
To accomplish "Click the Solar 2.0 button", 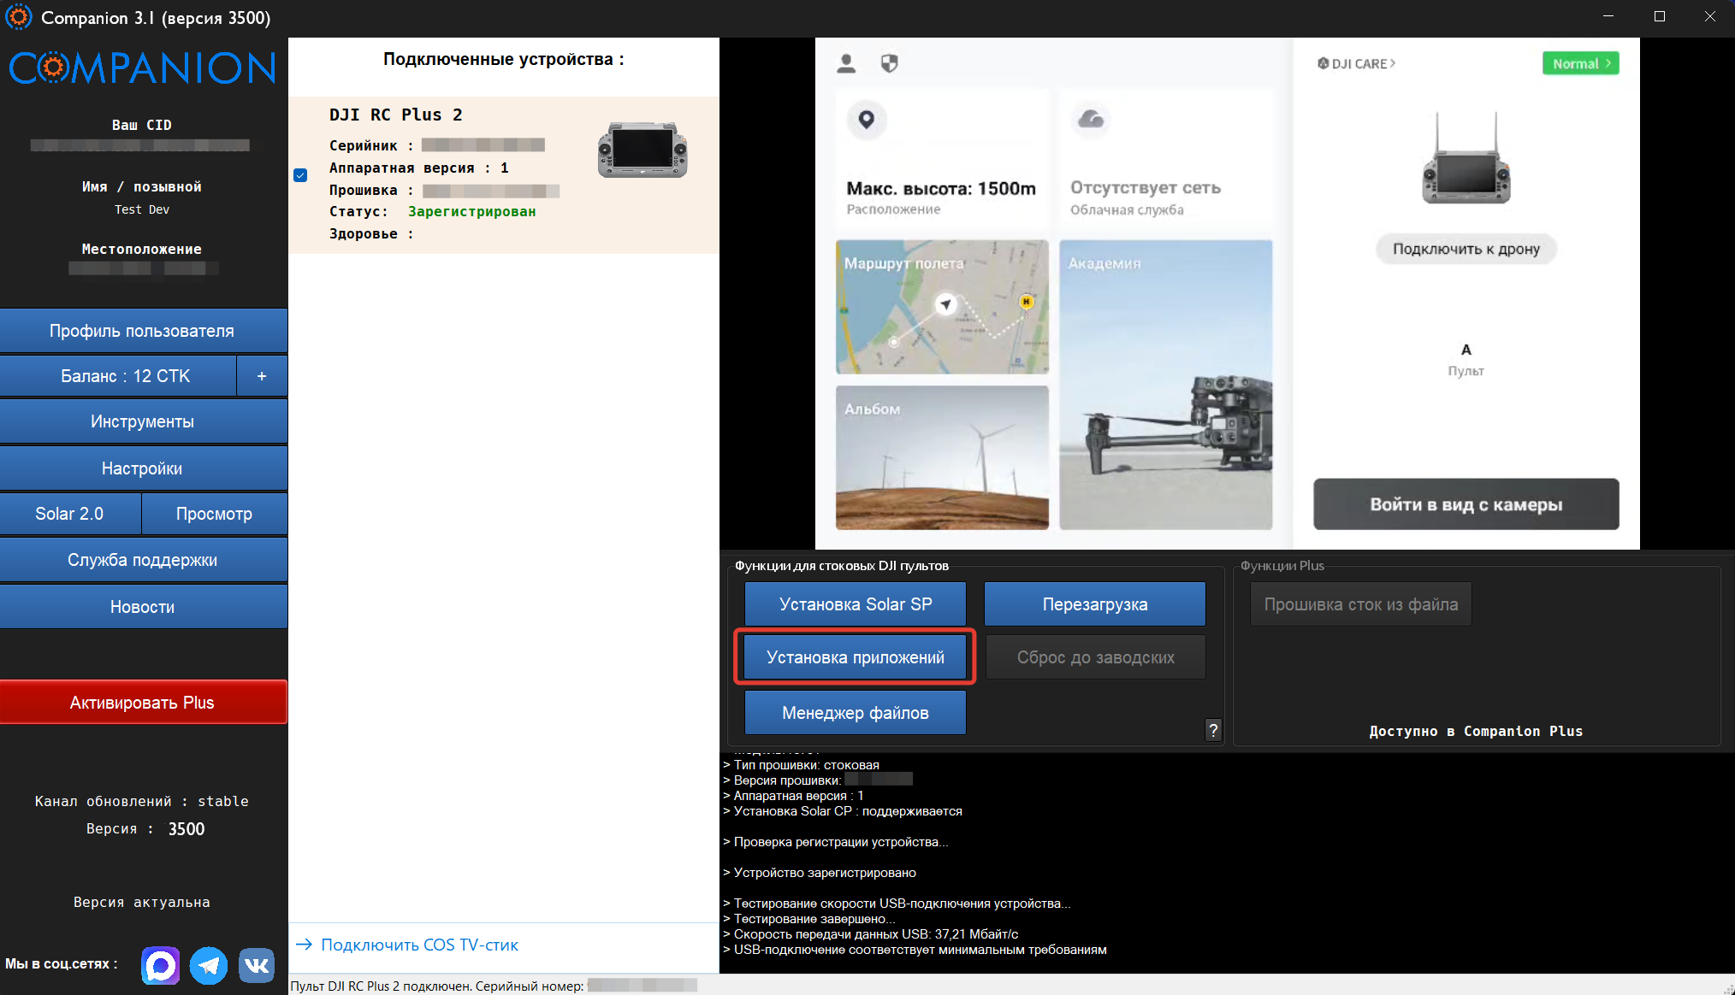I will click(x=70, y=514).
